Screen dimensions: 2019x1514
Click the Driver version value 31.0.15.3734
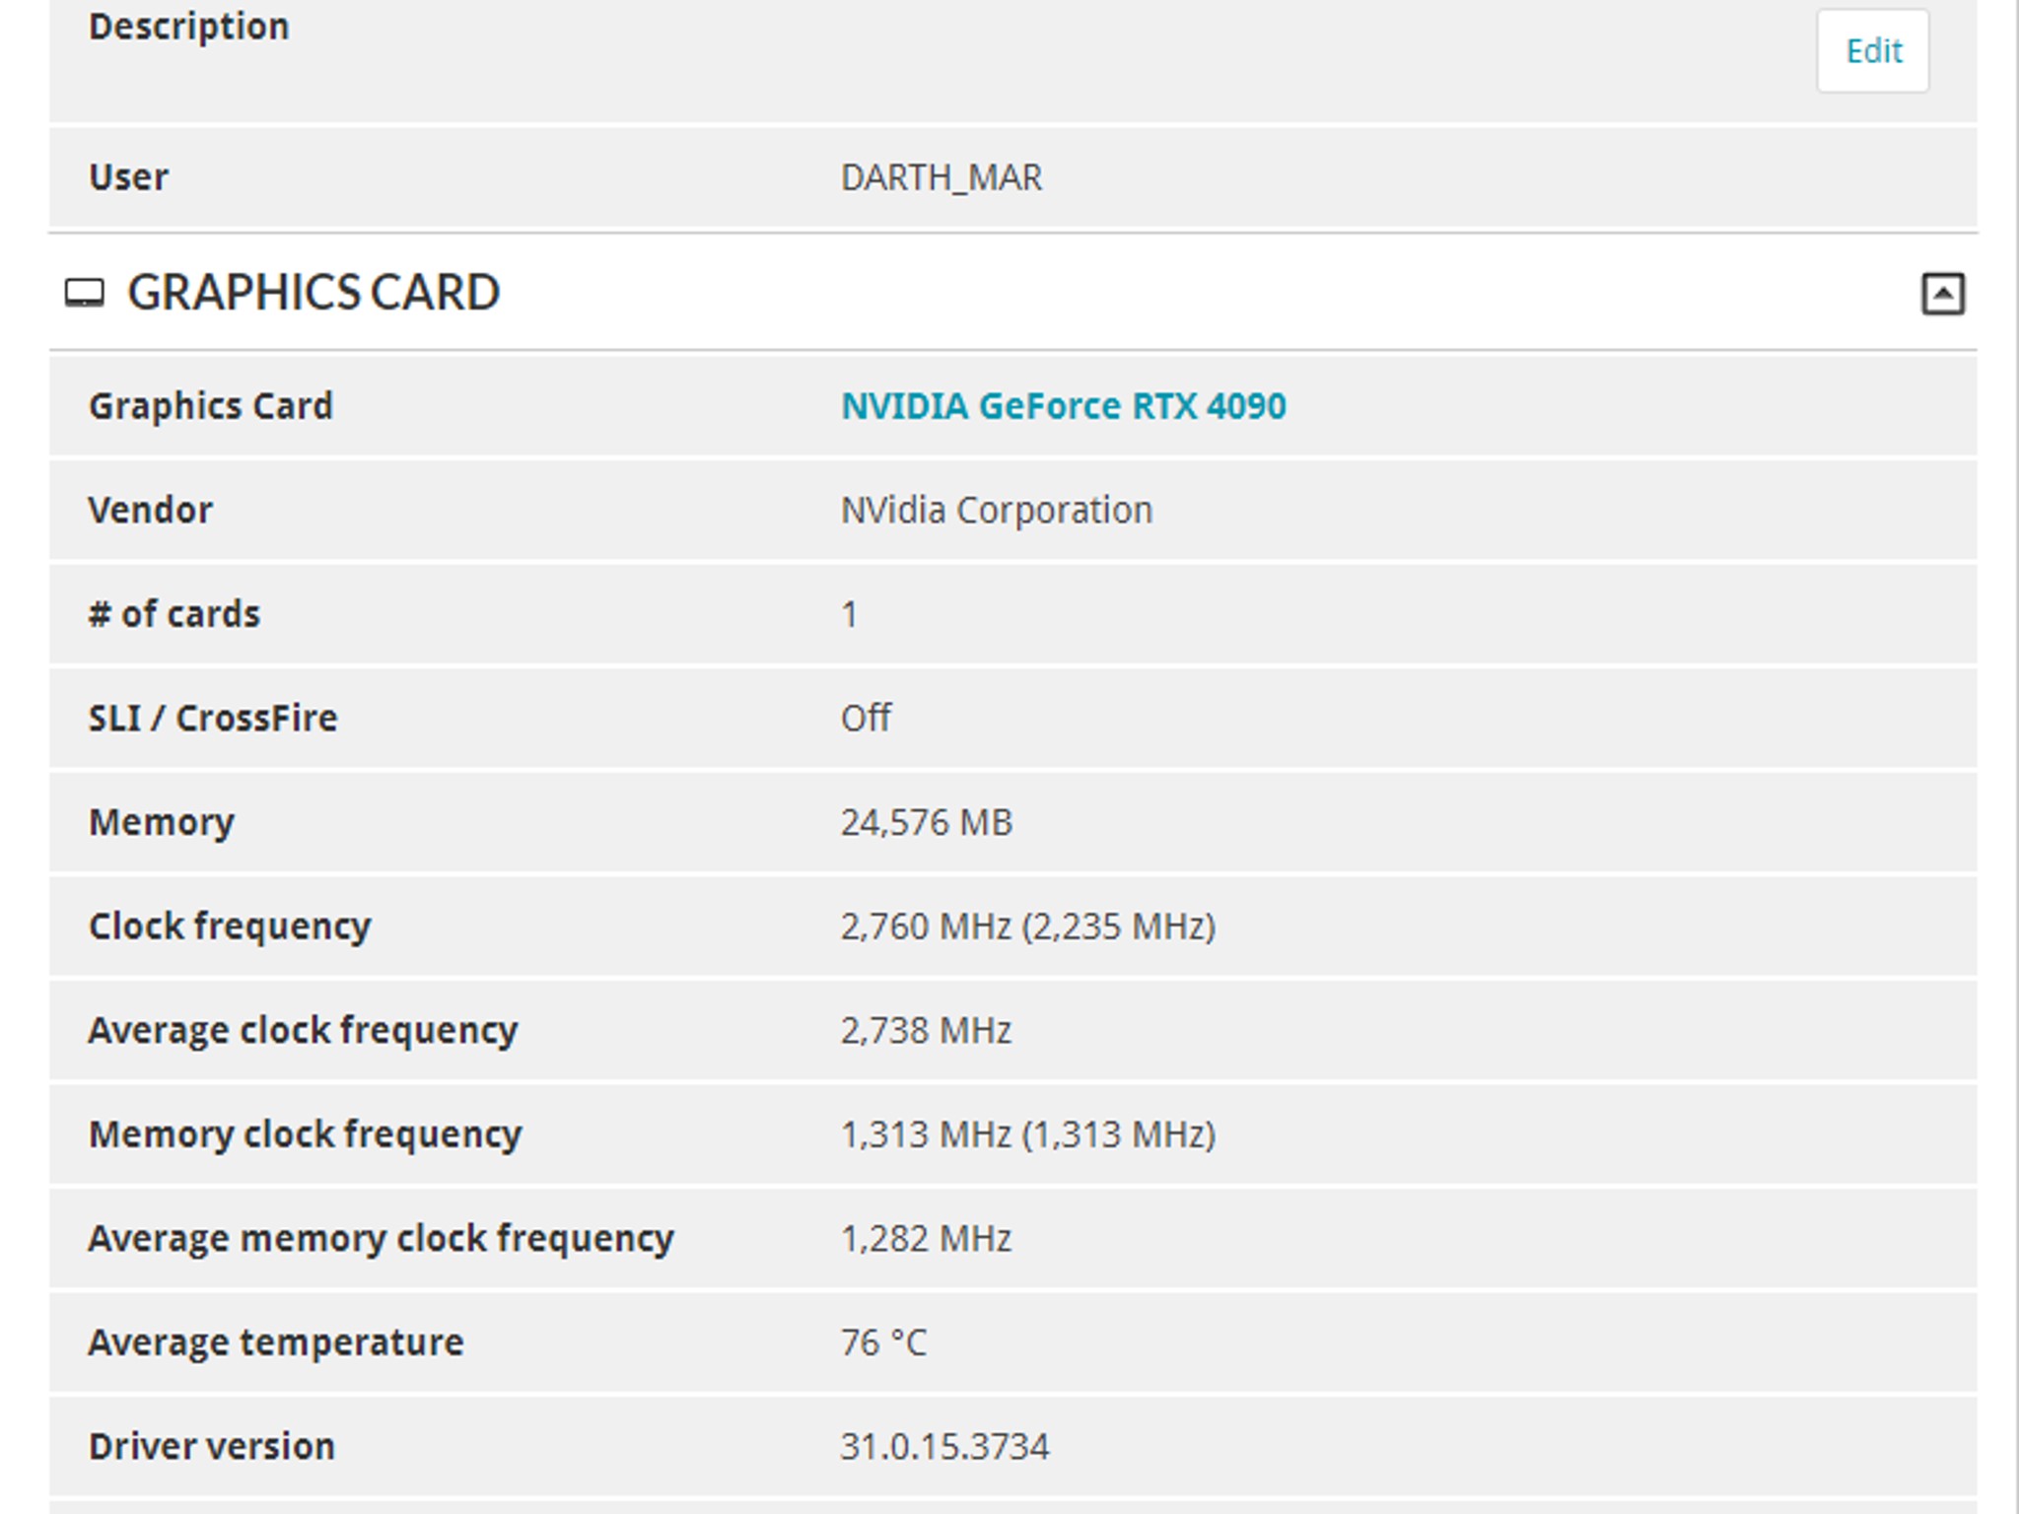(x=944, y=1446)
